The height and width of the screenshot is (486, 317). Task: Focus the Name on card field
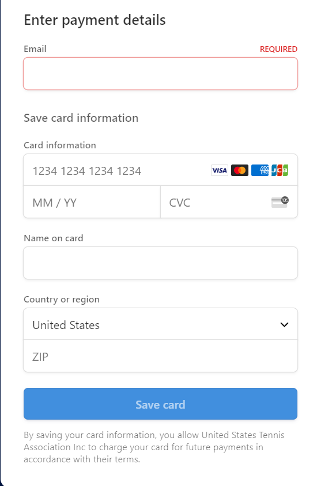(x=160, y=263)
